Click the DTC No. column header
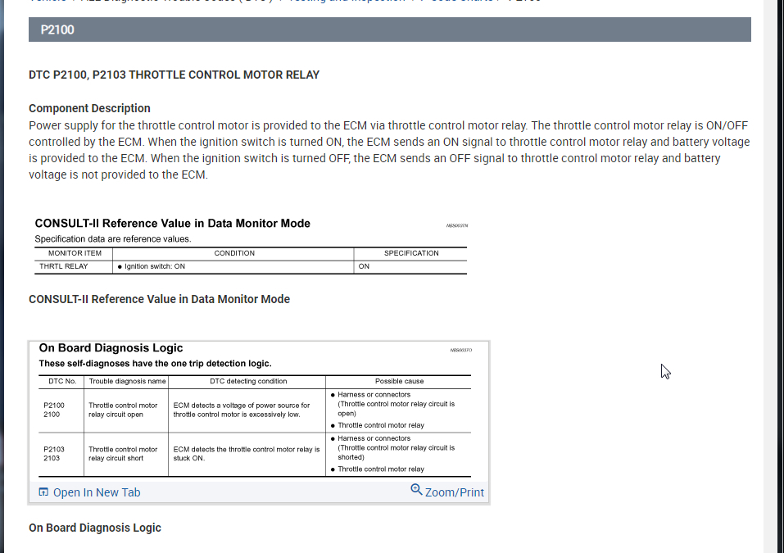The height and width of the screenshot is (553, 784). click(x=62, y=381)
